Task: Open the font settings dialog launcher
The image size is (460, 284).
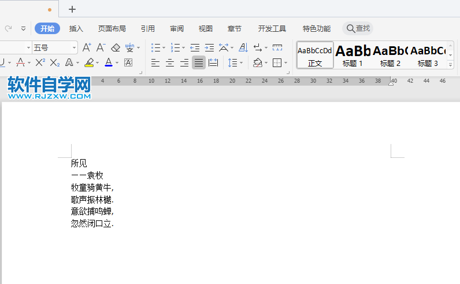Action: pyautogui.click(x=141, y=72)
